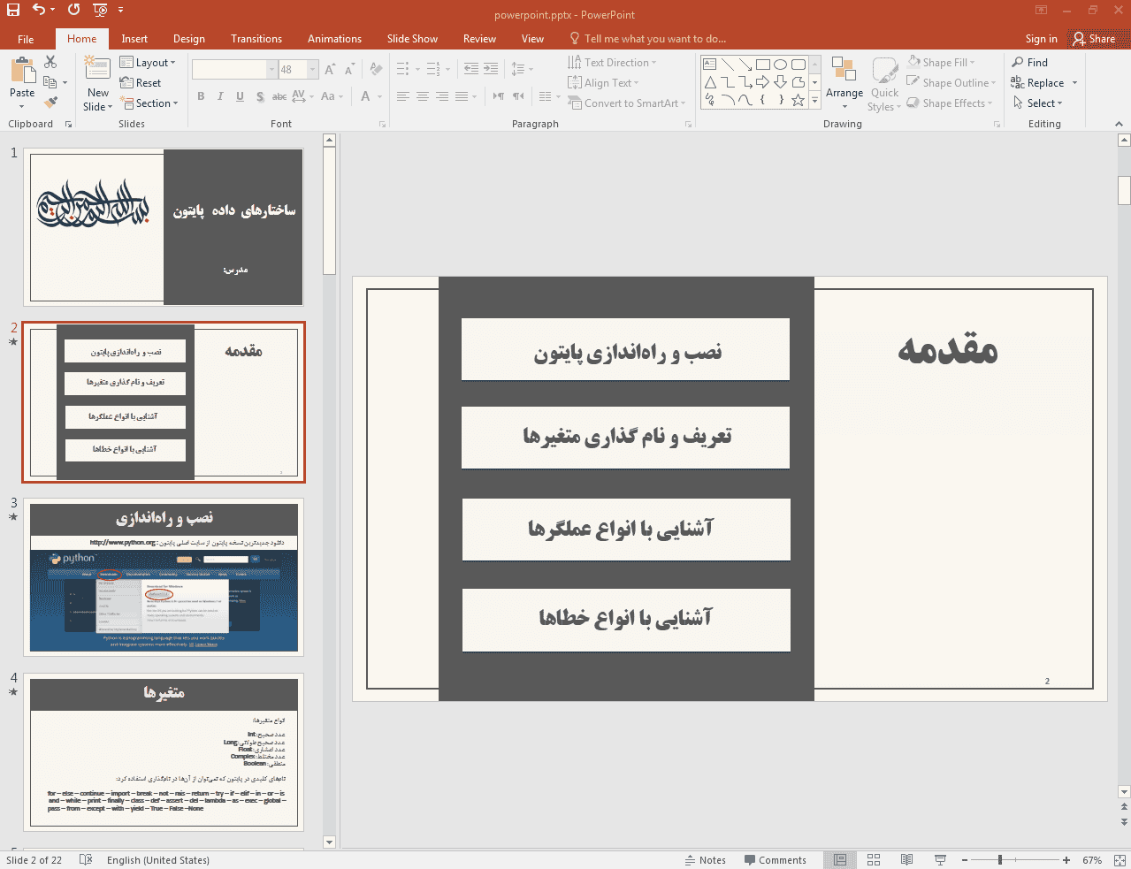Increase font size with the large A icon
The height and width of the screenshot is (869, 1131).
click(330, 69)
